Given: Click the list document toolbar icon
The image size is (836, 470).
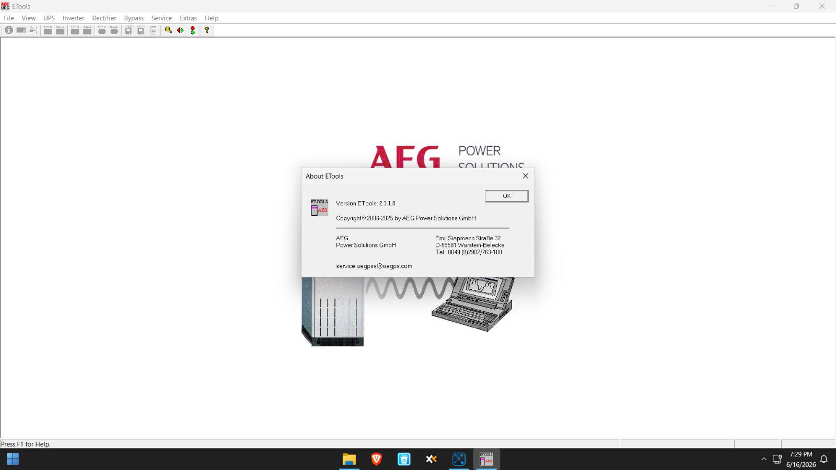Looking at the screenshot, I should (154, 30).
